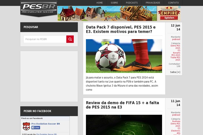Go to the SOBRE page
Image resolution: width=203 pixels, height=135 pixels.
[114, 3]
